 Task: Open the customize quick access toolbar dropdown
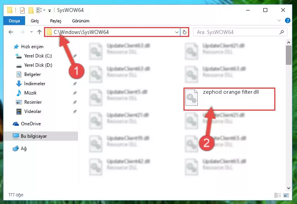pyautogui.click(x=49, y=10)
